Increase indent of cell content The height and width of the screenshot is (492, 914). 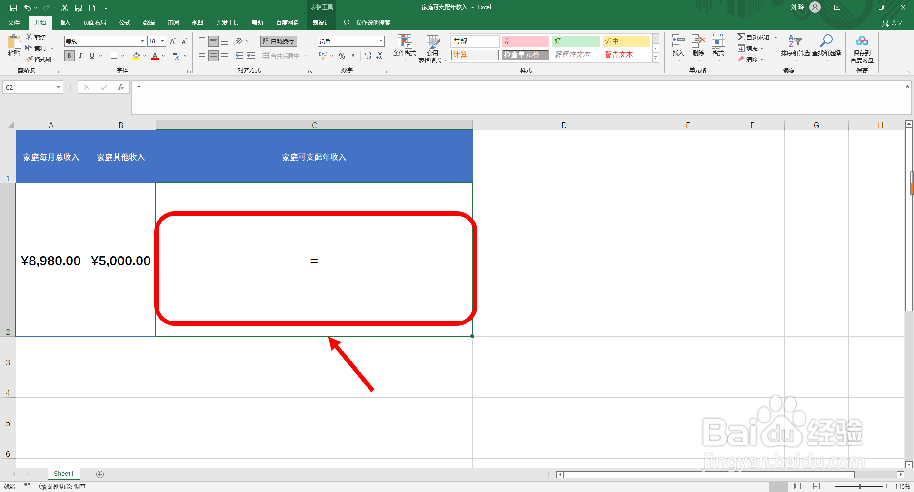tap(251, 56)
